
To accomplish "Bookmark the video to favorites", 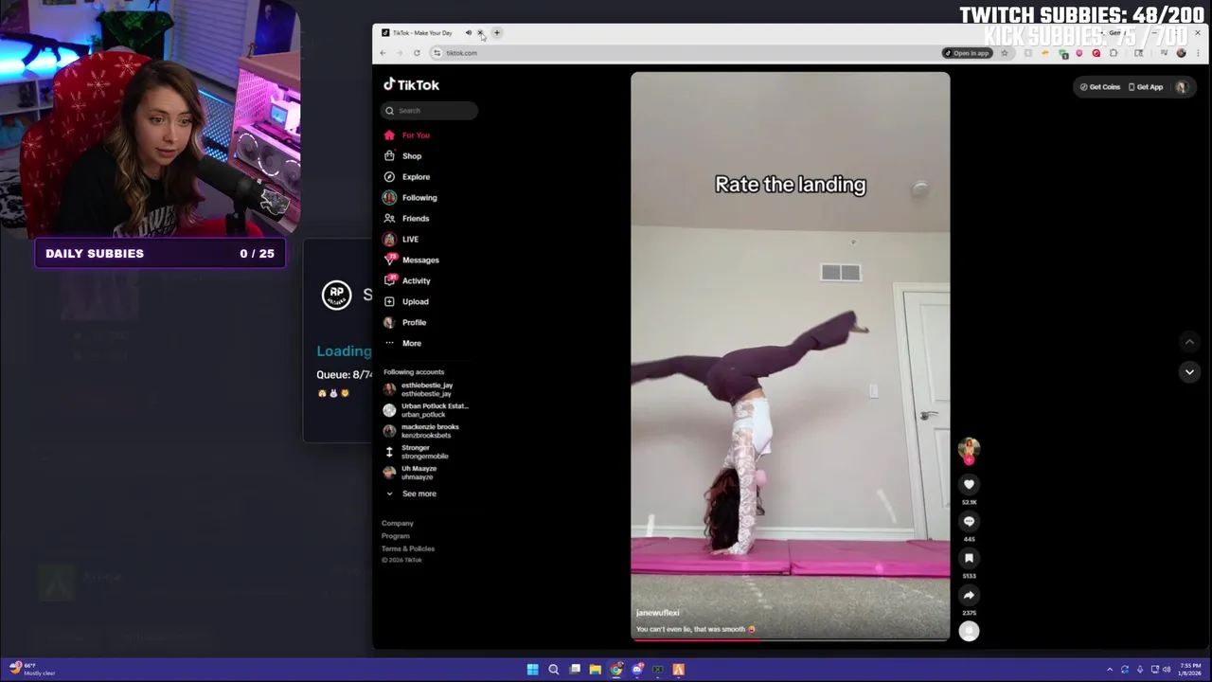I will click(969, 558).
